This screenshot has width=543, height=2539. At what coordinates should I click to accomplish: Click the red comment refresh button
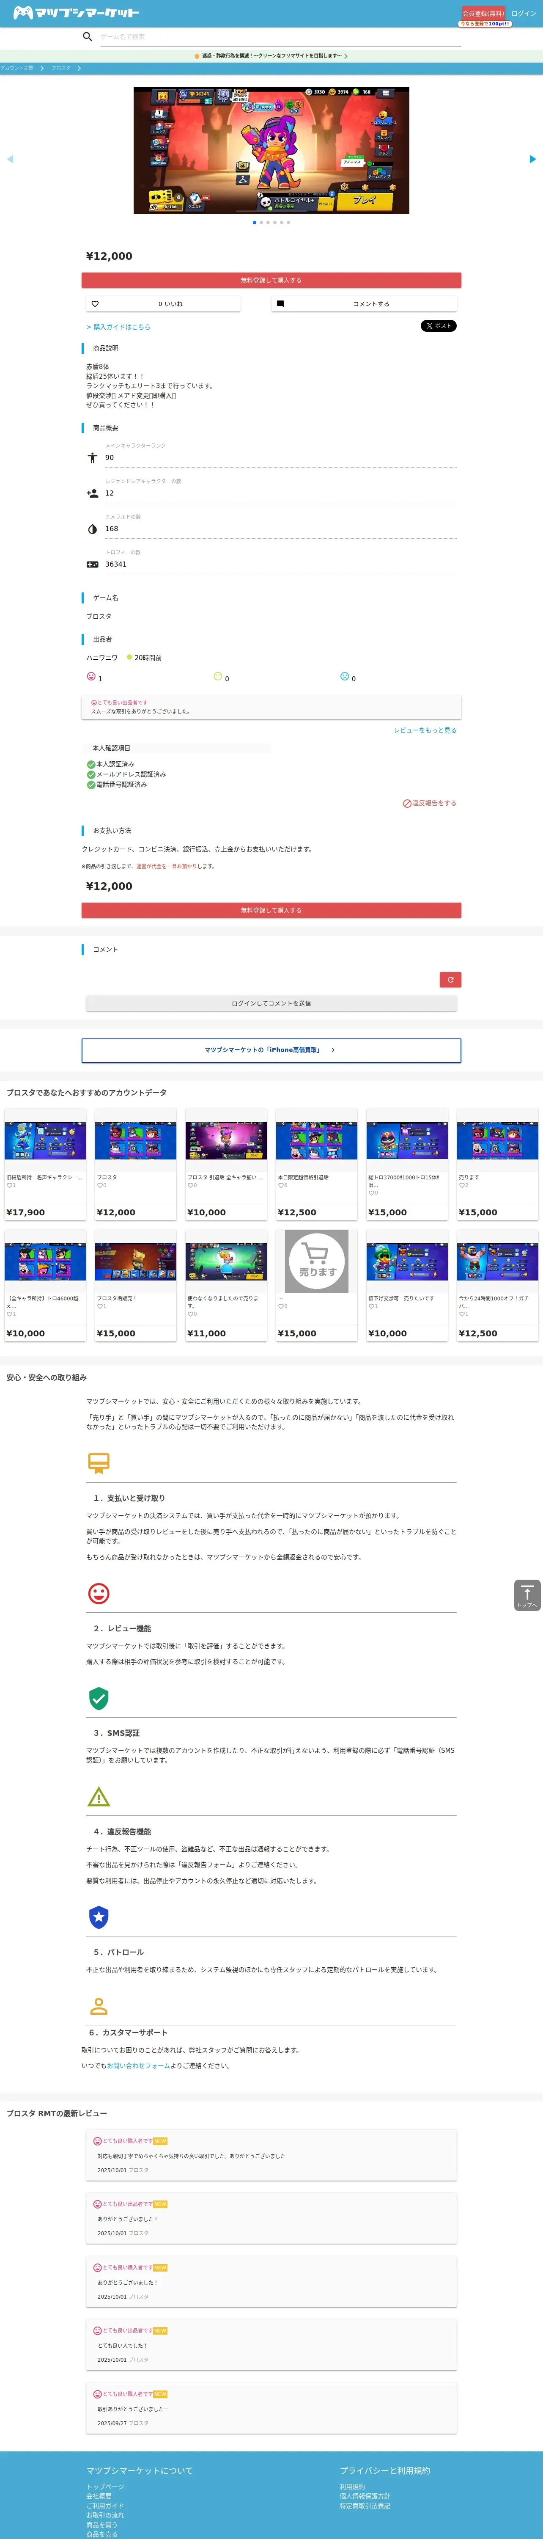pyautogui.click(x=450, y=980)
